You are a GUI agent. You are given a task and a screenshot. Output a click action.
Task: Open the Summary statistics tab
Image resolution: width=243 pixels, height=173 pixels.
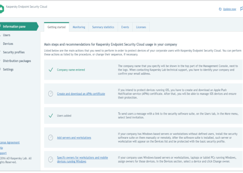point(103,27)
